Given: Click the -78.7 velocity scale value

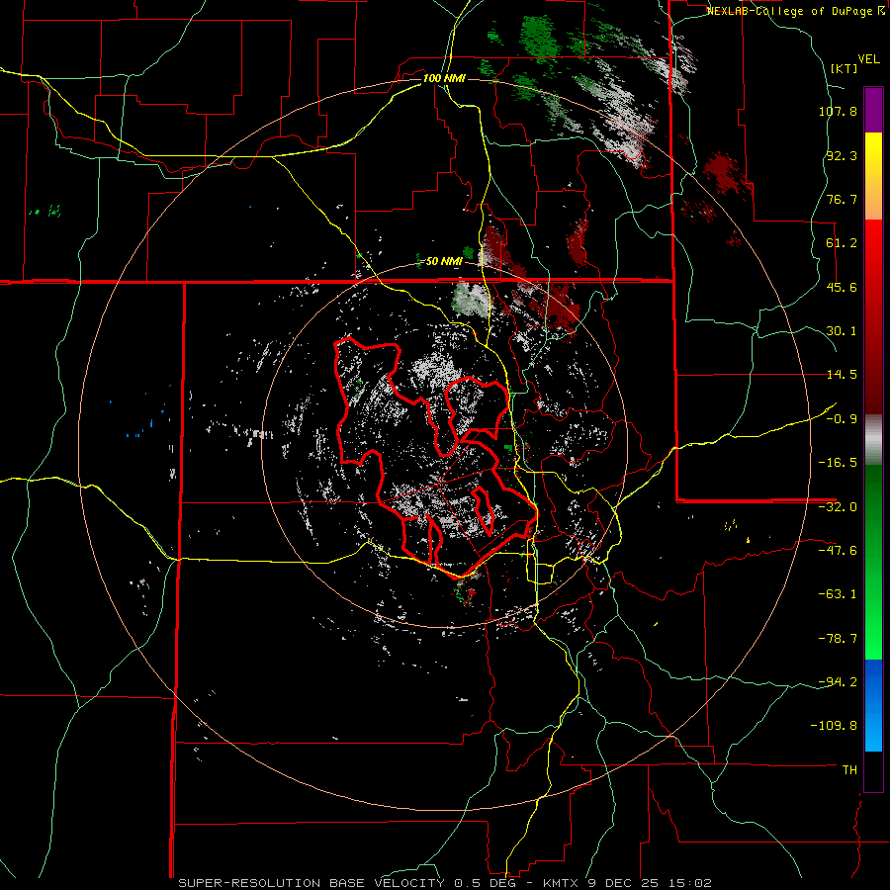Looking at the screenshot, I should coord(838,639).
